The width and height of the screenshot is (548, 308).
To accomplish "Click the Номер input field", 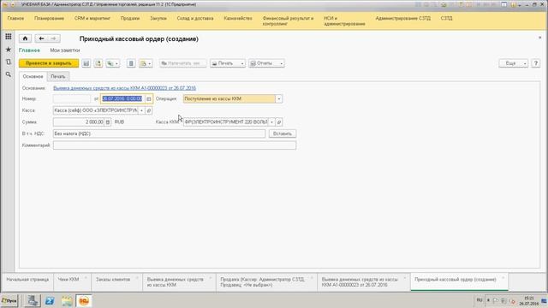I will (72, 99).
